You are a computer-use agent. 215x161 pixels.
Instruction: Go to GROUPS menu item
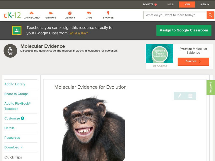click(x=51, y=18)
